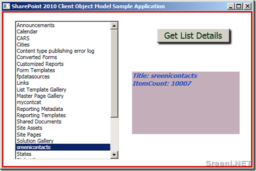Open the application icon in title bar
This screenshot has width=256, height=171.
tap(6, 6)
